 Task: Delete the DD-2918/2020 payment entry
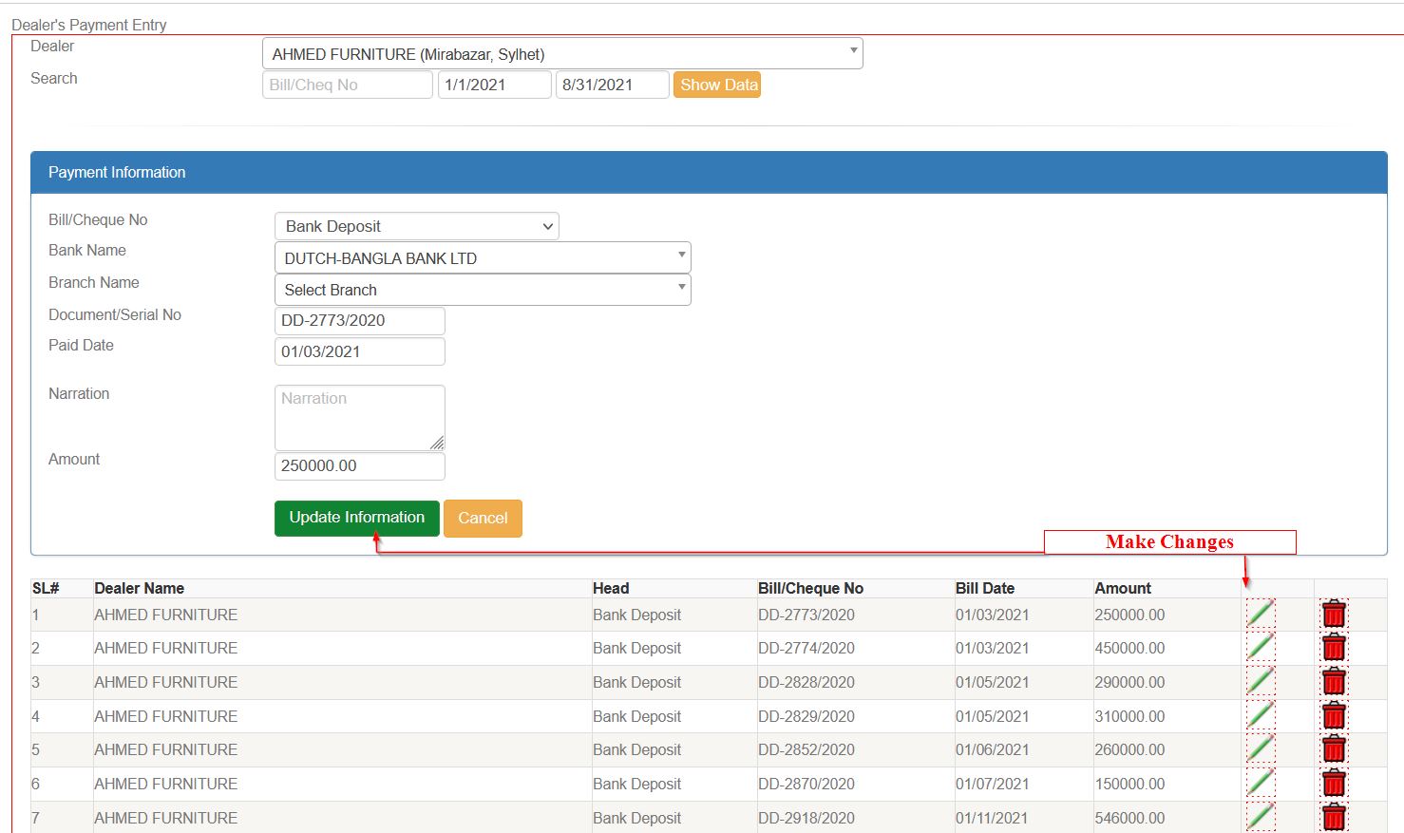coord(1334,817)
